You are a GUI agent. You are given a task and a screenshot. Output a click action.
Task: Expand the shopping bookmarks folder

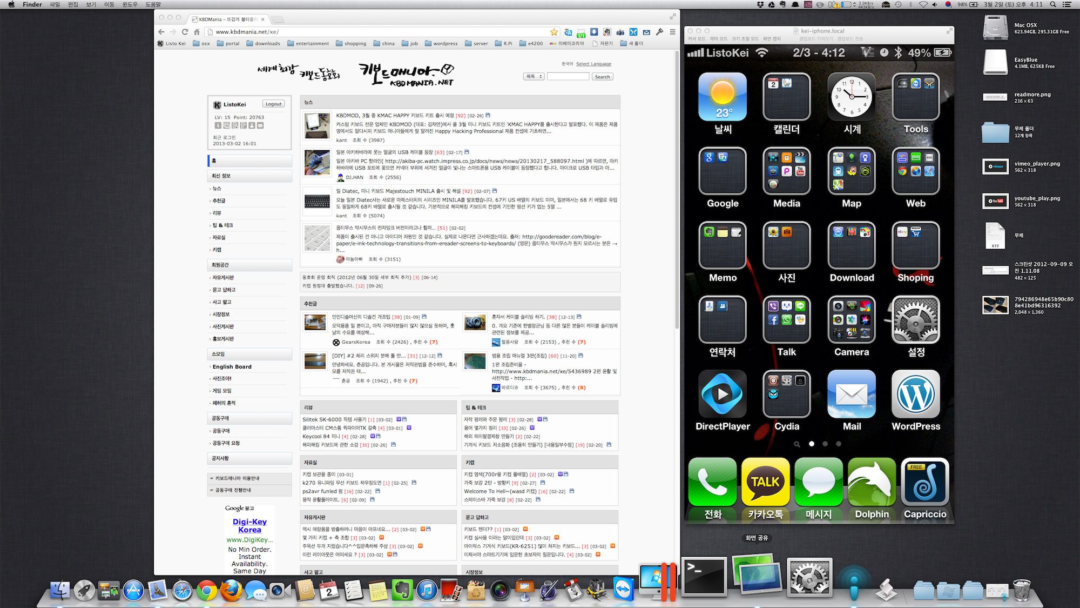(x=350, y=43)
